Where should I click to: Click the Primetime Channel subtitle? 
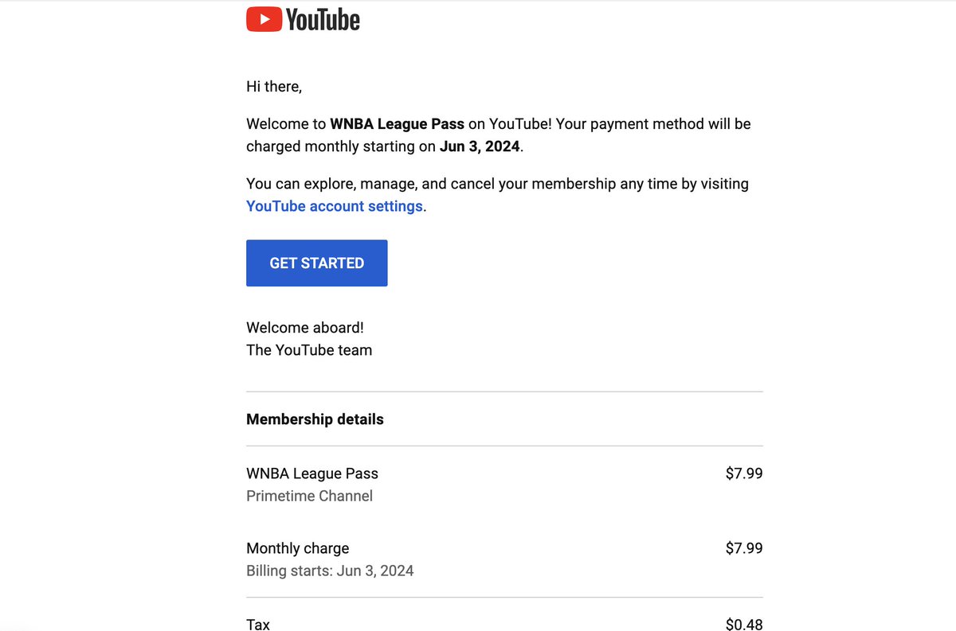pyautogui.click(x=309, y=496)
